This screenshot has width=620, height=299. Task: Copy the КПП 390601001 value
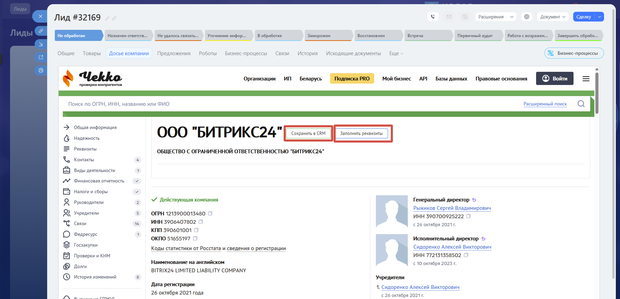tap(196, 230)
